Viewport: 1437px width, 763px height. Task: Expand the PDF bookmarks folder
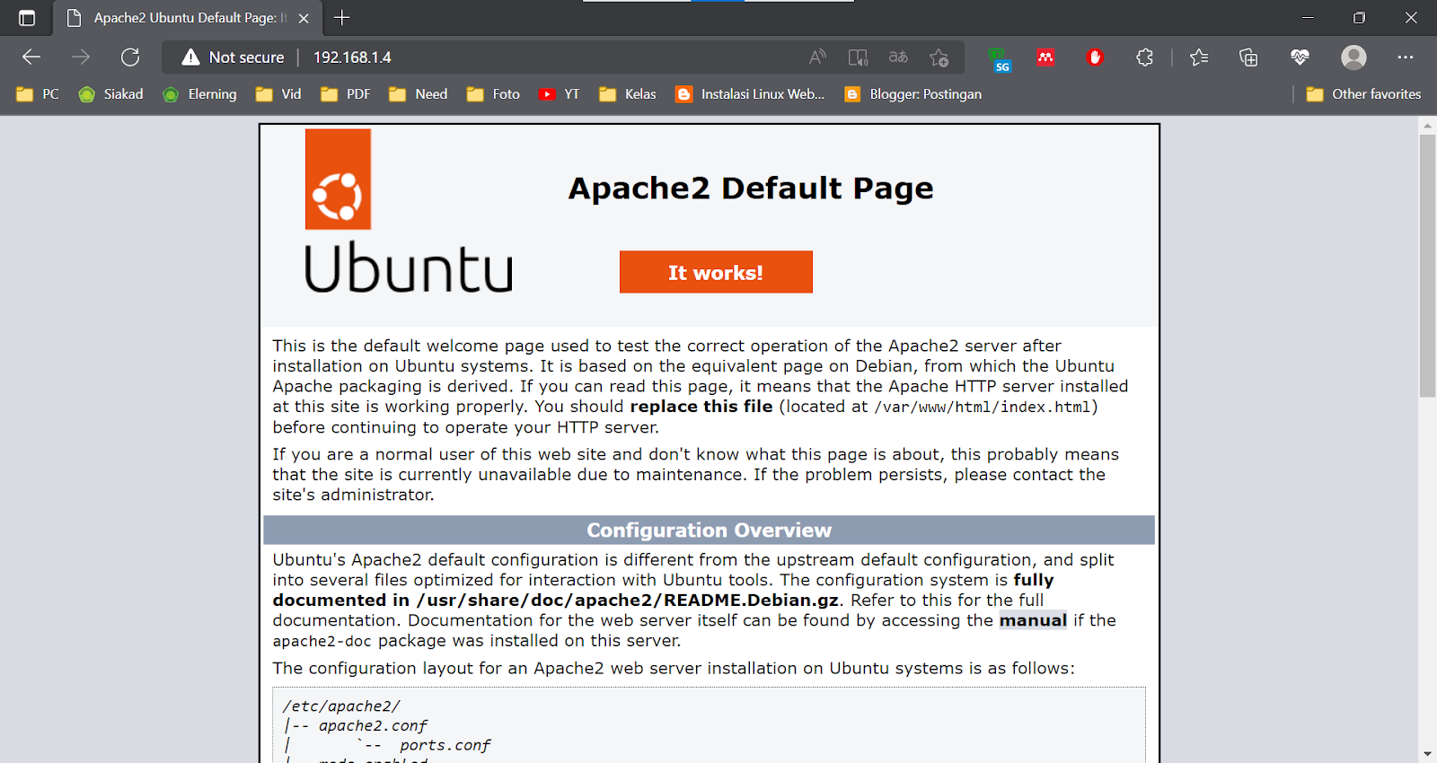point(346,94)
